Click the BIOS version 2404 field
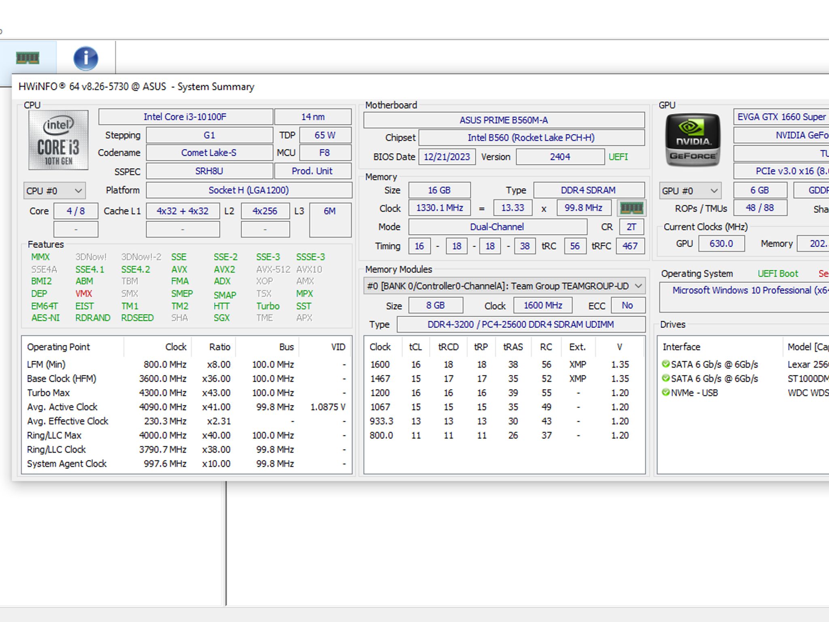 point(560,157)
